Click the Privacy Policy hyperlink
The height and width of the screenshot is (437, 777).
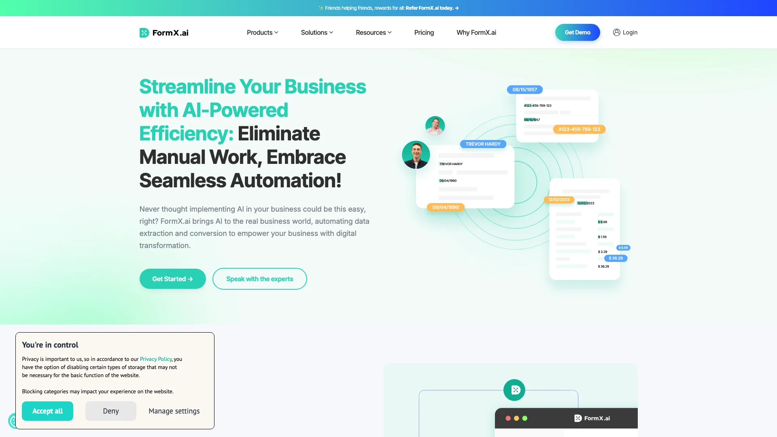[156, 359]
